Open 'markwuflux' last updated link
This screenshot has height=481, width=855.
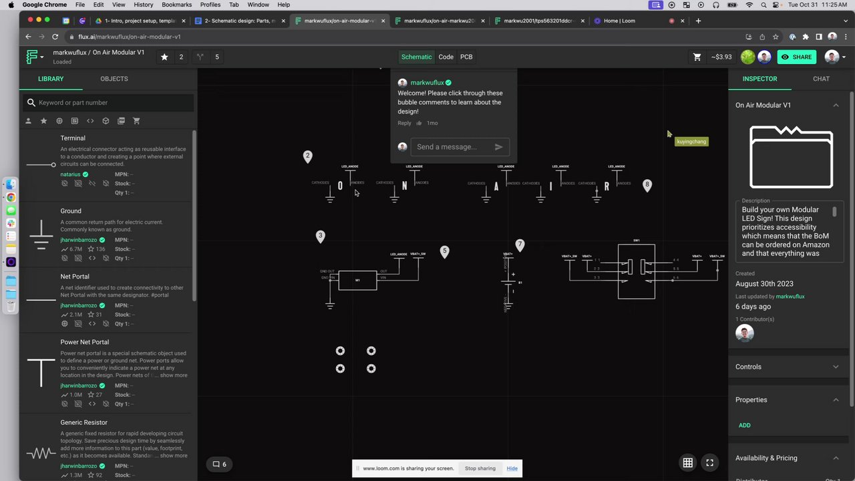[x=790, y=297]
